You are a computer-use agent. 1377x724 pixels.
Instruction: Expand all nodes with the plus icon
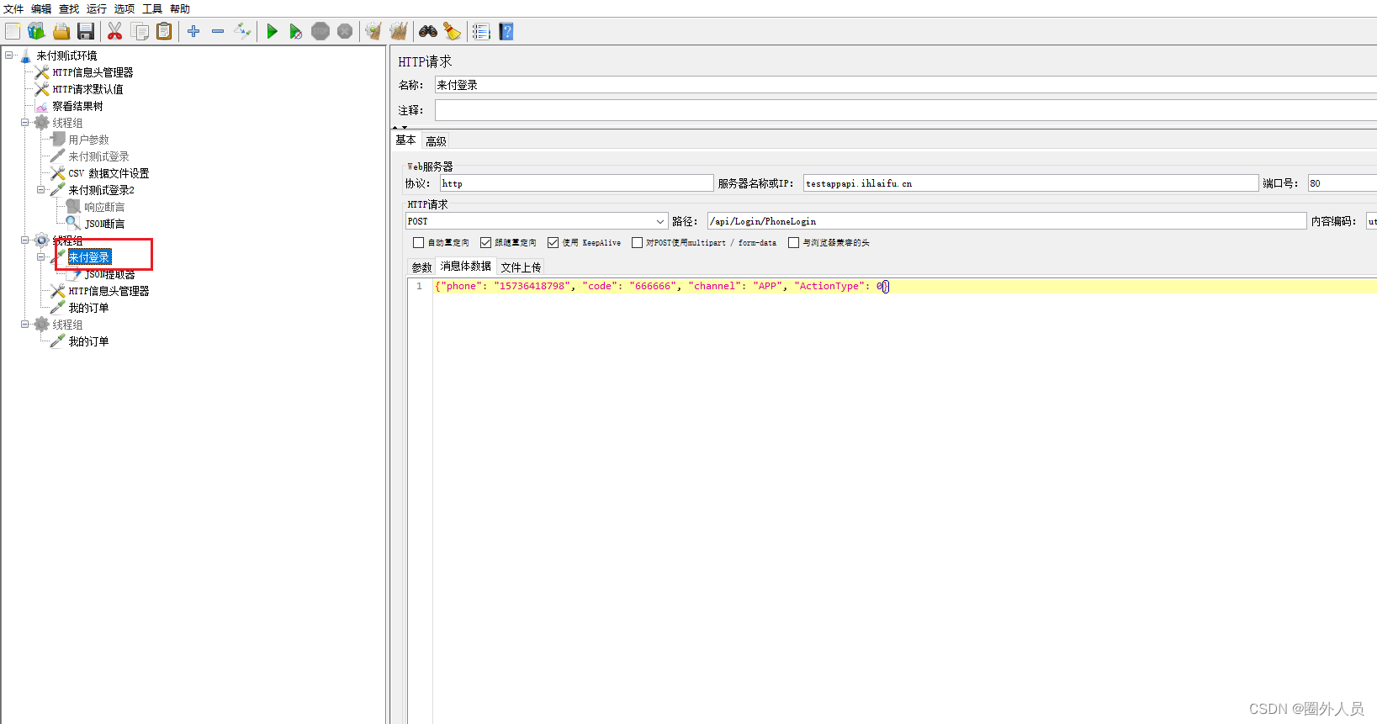193,31
